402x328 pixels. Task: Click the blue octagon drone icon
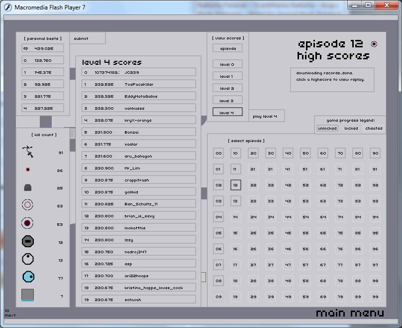coord(28,277)
